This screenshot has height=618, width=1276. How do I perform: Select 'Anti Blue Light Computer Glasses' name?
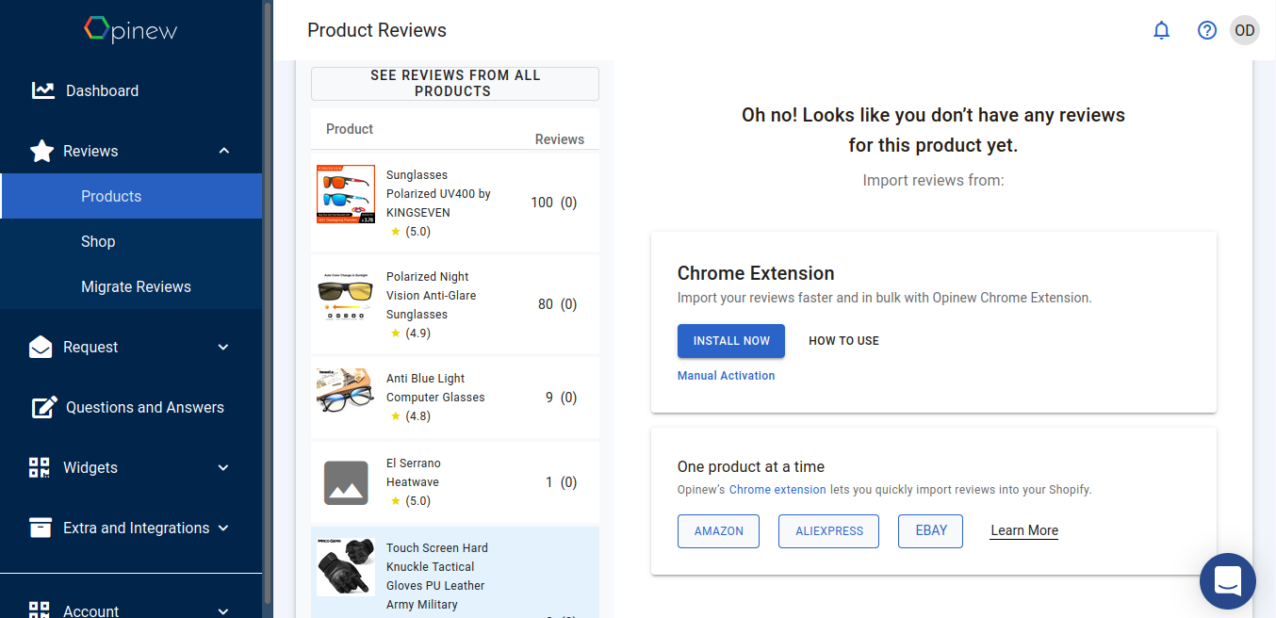click(435, 387)
